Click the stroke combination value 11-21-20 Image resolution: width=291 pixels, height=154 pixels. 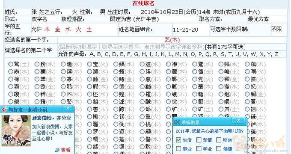pyautogui.click(x=186, y=30)
